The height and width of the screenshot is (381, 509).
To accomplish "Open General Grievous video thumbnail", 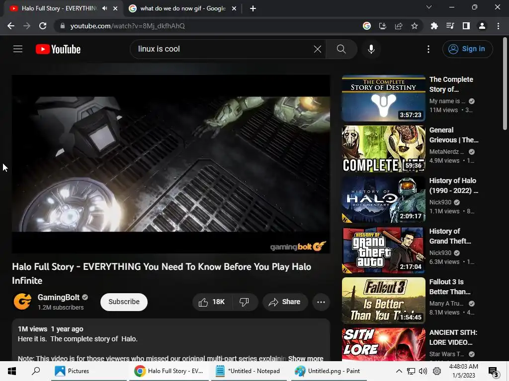I will pyautogui.click(x=383, y=149).
